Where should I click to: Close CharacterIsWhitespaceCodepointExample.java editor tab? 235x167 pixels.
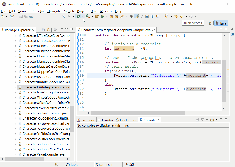[x=153, y=30]
